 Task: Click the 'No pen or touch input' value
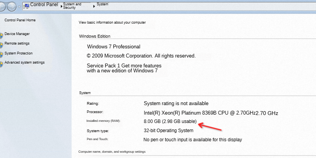pyautogui.click(x=193, y=140)
